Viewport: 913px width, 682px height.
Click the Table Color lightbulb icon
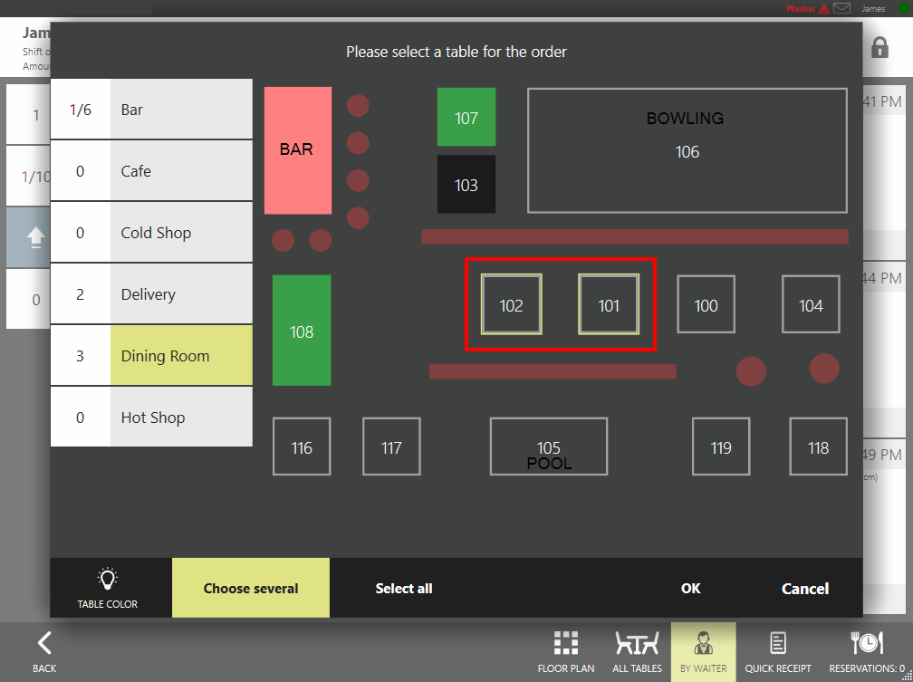108,581
